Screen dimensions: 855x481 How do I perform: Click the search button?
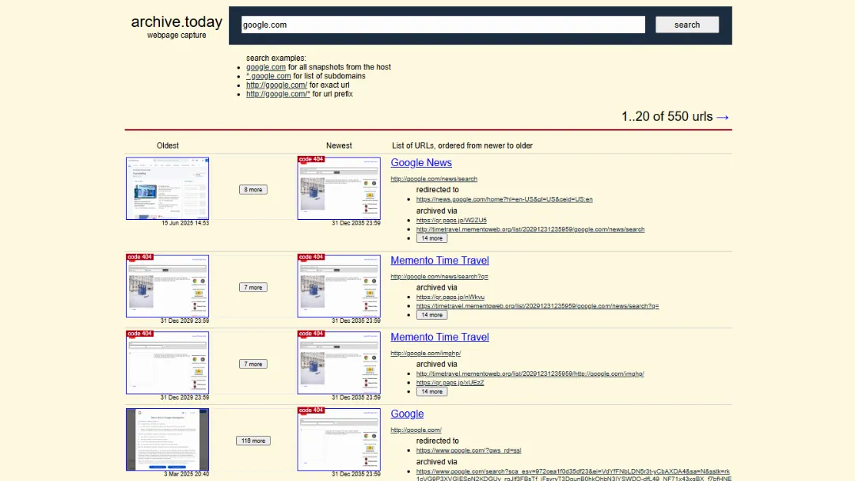point(686,25)
